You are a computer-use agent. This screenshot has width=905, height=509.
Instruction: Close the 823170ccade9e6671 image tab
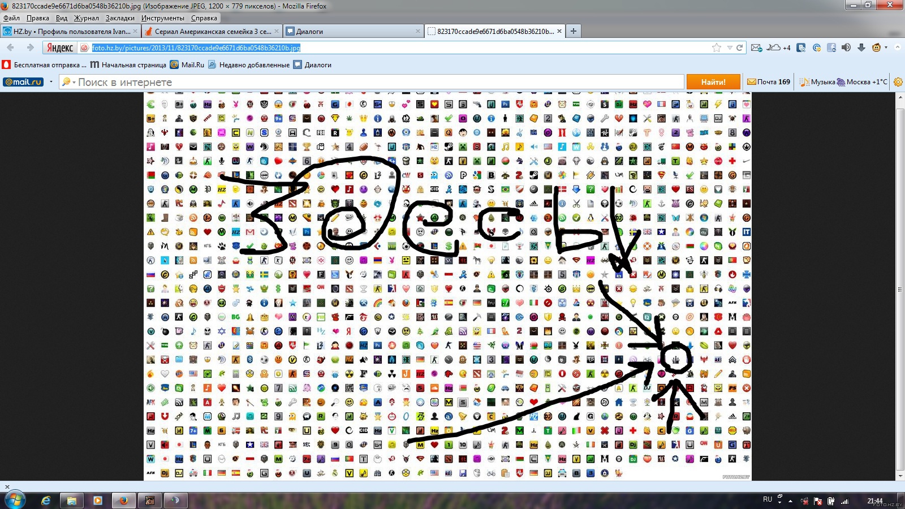coord(559,31)
